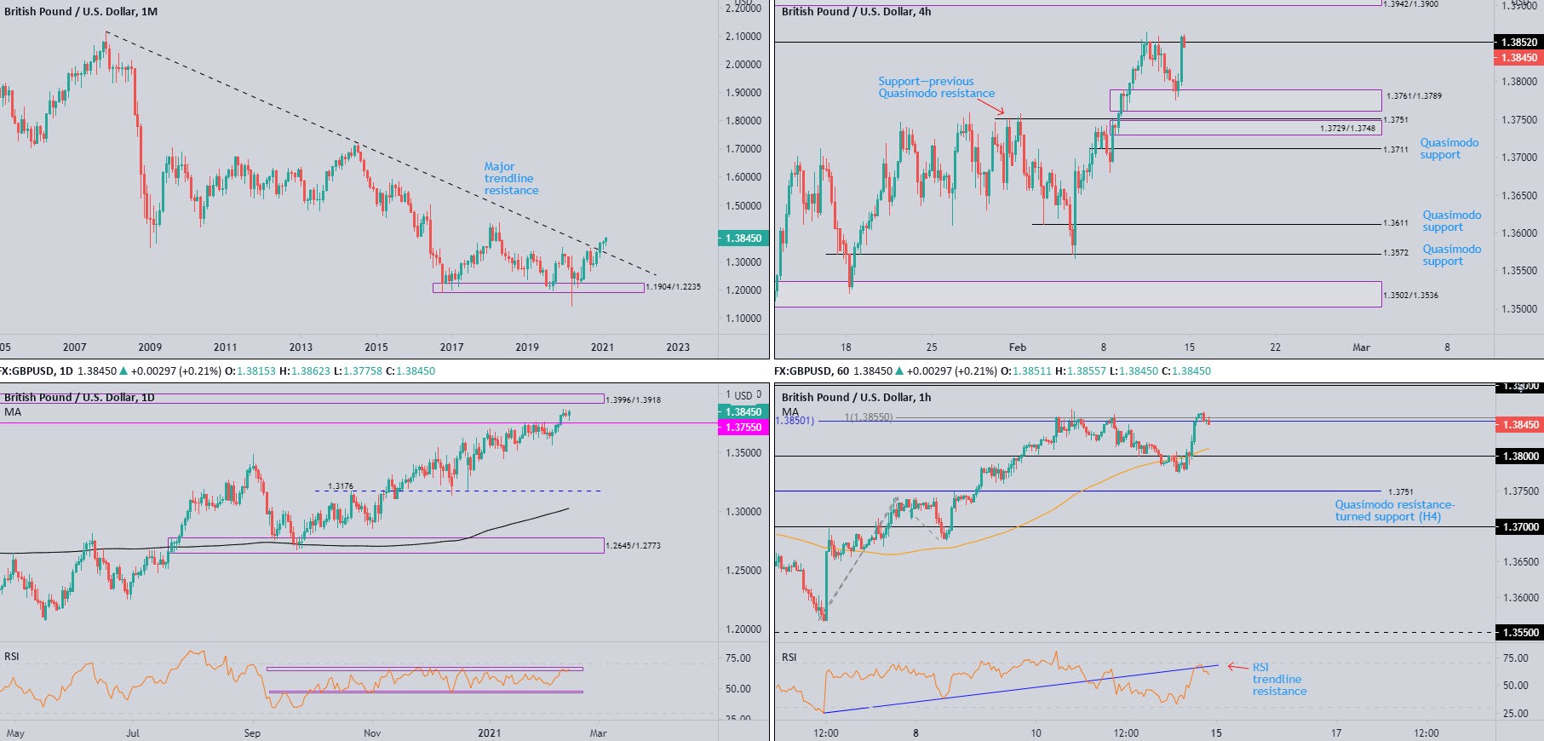Click the 'Major trendline resistance' annotation
1544x741 pixels.
tap(511, 179)
